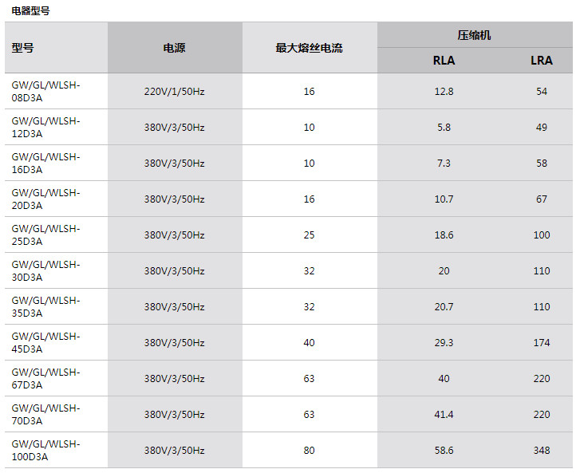Screen dimensions: 576x473
Task: Click LRA value 348
Action: [x=542, y=451]
